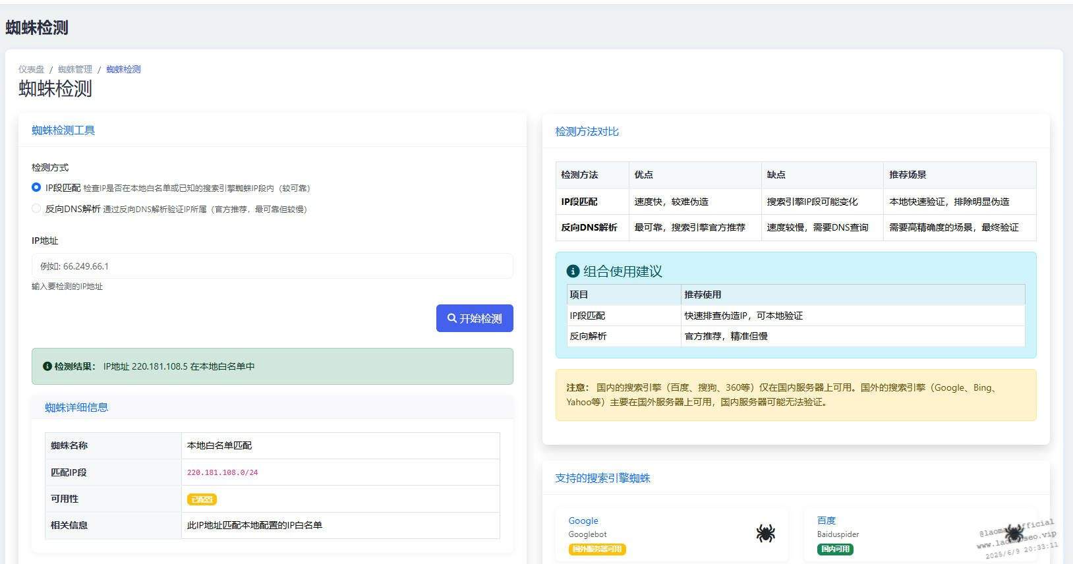
Task: Click the 推荐使用 column header
Action: pyautogui.click(x=853, y=295)
